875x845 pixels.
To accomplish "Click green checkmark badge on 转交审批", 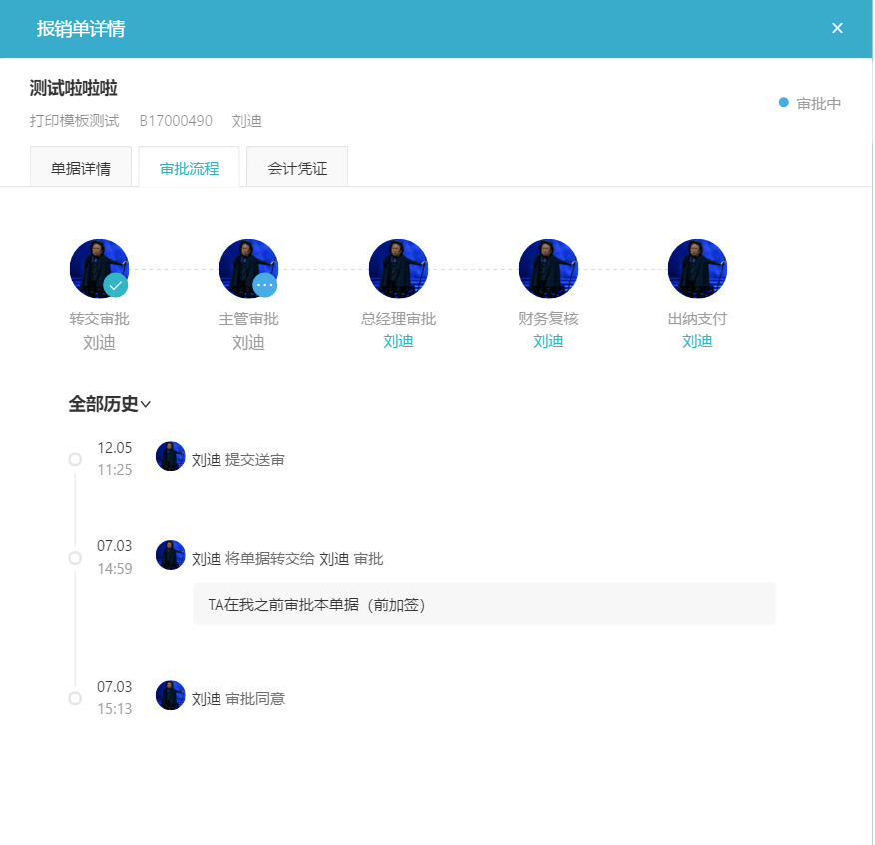I will pos(116,285).
